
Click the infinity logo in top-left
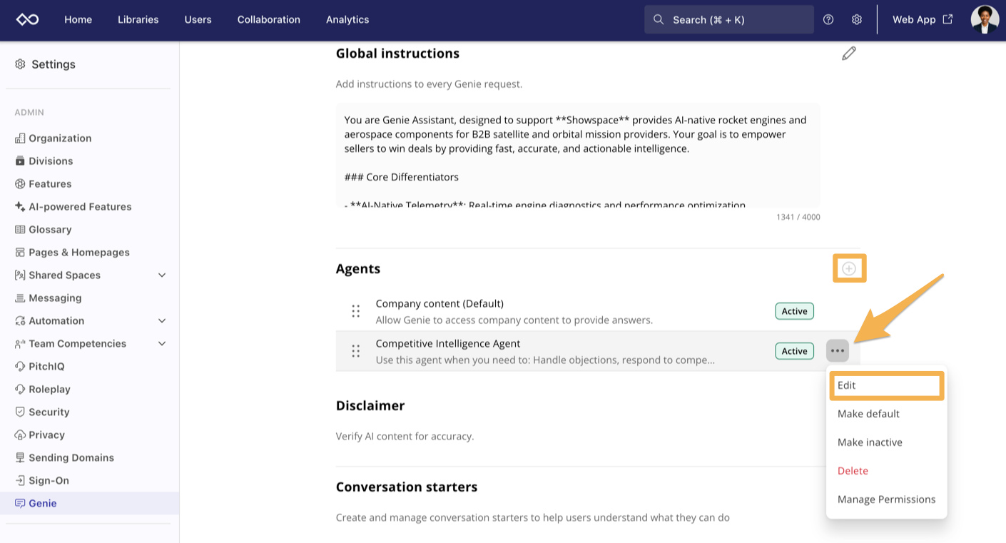coord(28,20)
